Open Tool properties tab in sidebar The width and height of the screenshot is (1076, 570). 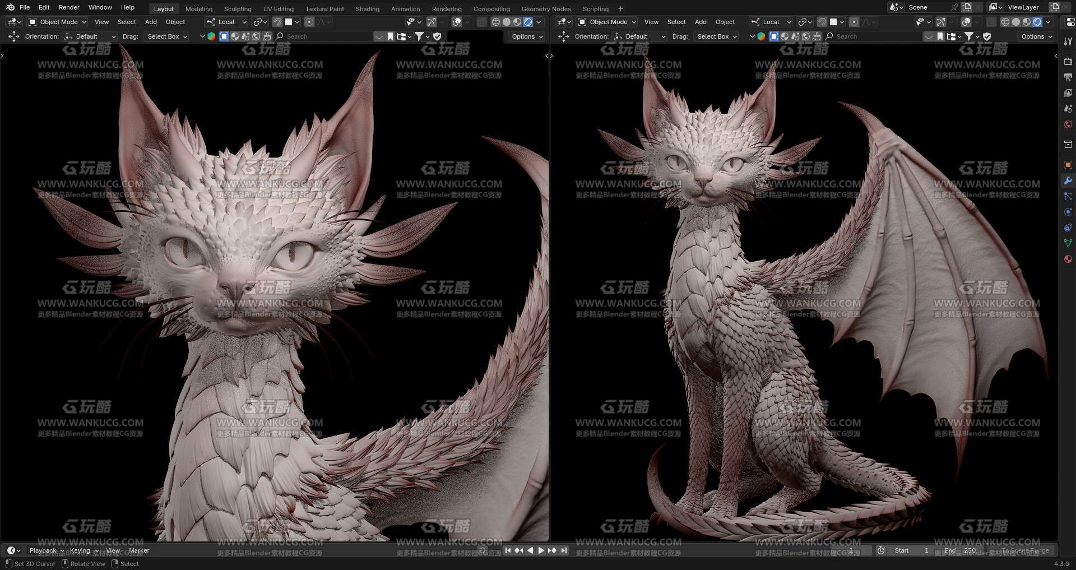click(1068, 41)
